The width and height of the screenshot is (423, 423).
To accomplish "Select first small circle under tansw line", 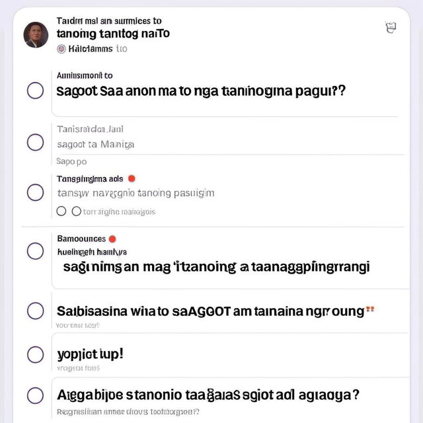I will click(x=61, y=211).
